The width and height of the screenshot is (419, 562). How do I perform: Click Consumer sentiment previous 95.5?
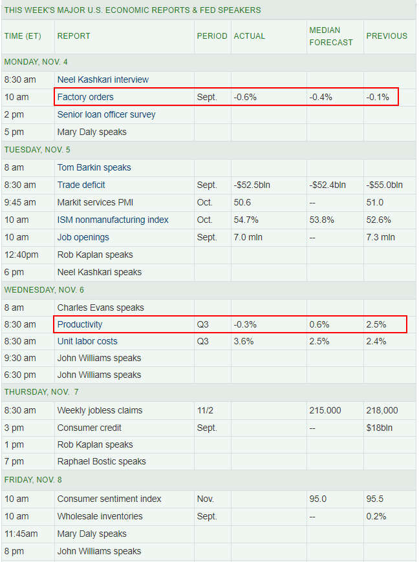click(374, 499)
